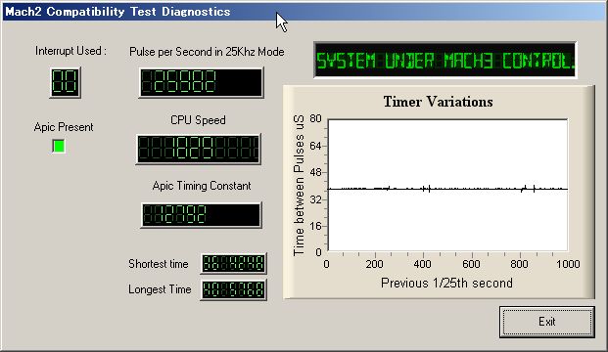
Task: Click the Pulse per Second LED display
Action: click(201, 82)
